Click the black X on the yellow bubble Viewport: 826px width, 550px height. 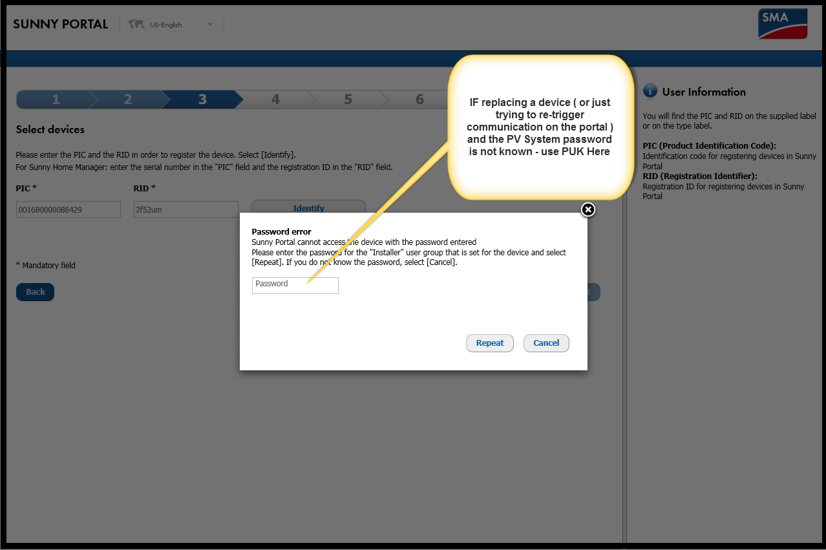588,209
